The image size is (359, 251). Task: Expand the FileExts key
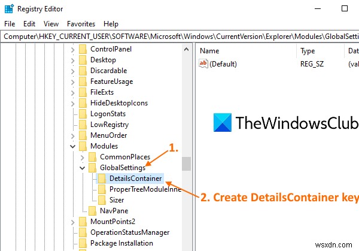point(72,93)
